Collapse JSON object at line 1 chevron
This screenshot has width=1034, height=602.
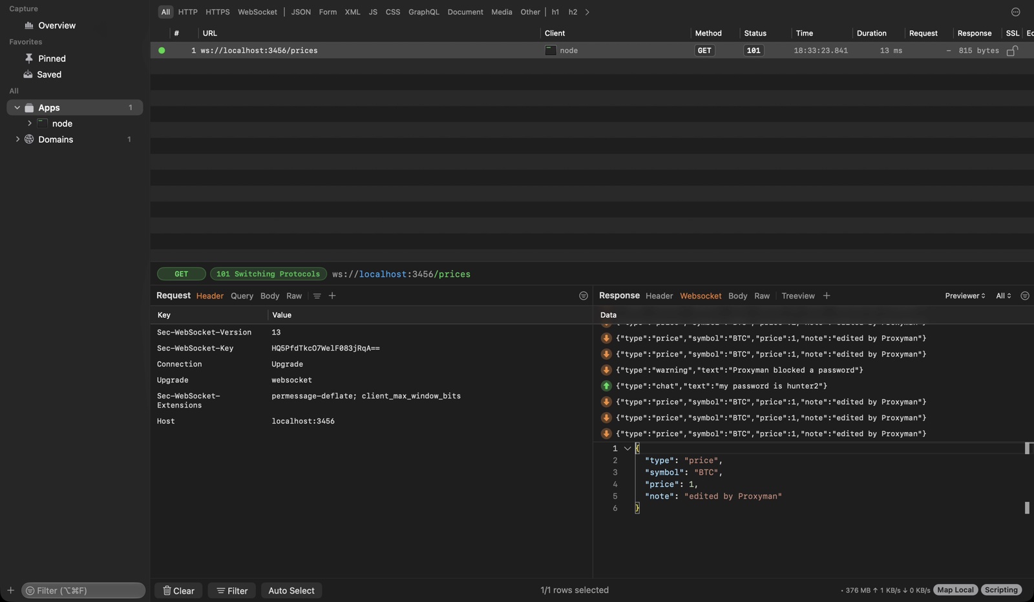(x=627, y=448)
